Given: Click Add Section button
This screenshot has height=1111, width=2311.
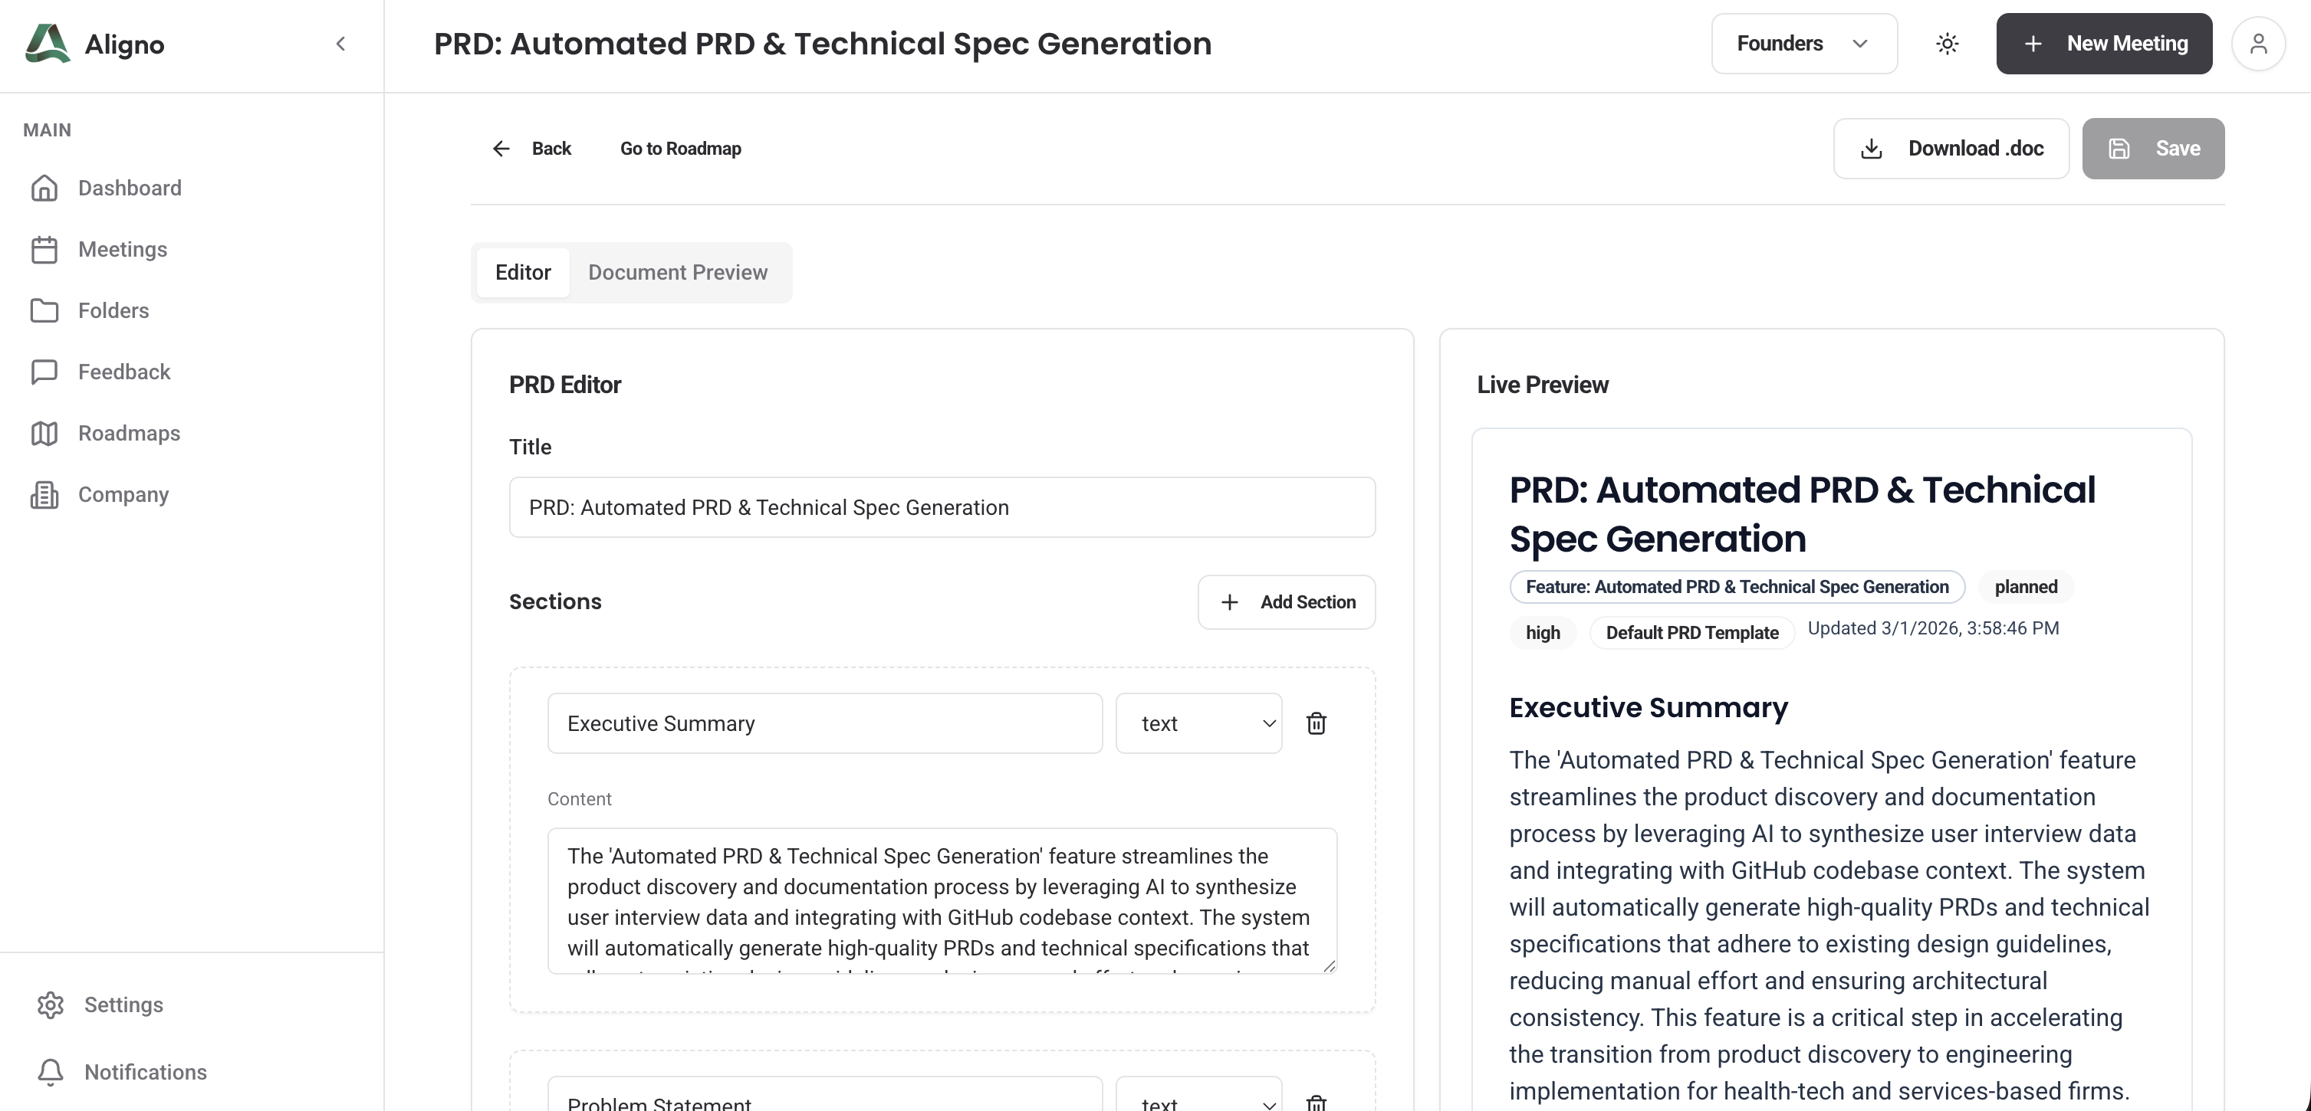Looking at the screenshot, I should click(x=1287, y=601).
